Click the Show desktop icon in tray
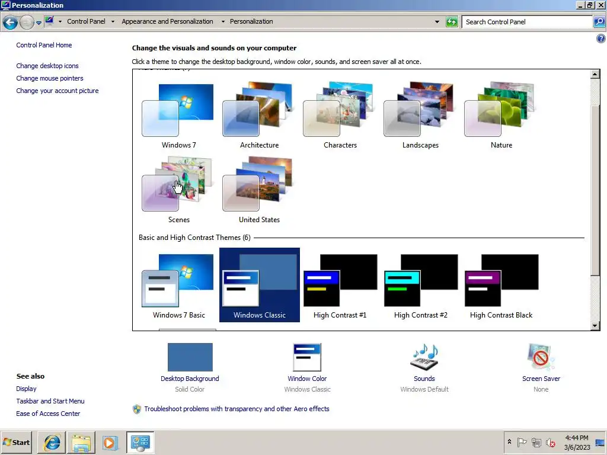Viewport: 607px width, 455px height. point(600,442)
